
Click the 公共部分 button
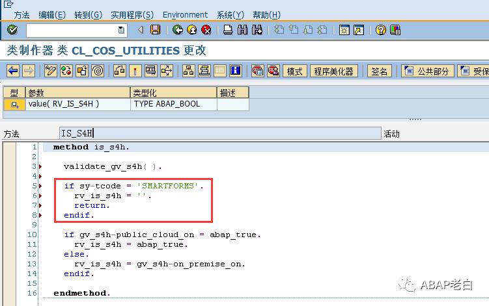(x=427, y=71)
